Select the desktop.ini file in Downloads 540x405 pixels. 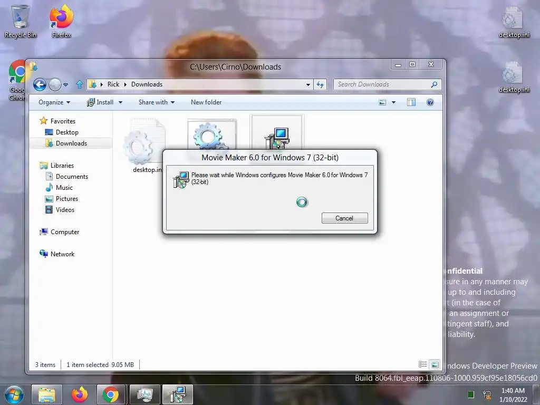point(144,144)
